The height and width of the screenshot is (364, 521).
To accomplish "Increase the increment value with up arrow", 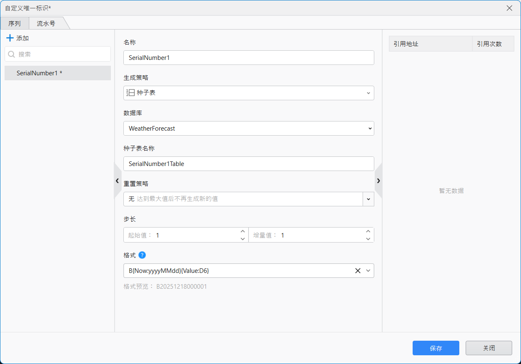I will [368, 231].
